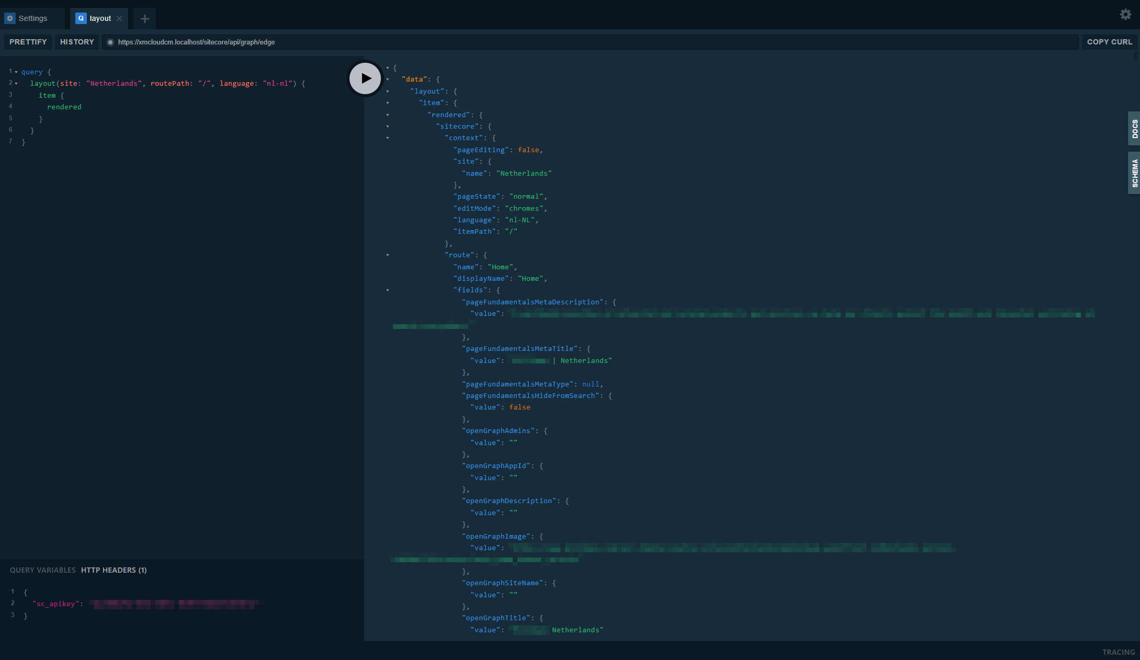This screenshot has height=660, width=1140.
Task: Click the endpoint status circle icon
Action: [110, 42]
